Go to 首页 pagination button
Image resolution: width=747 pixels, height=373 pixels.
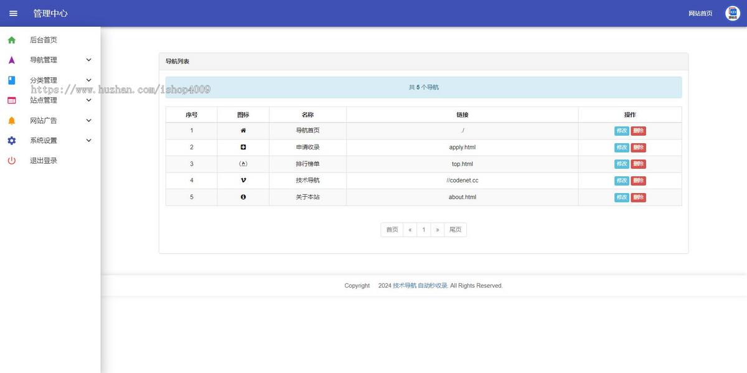(392, 230)
